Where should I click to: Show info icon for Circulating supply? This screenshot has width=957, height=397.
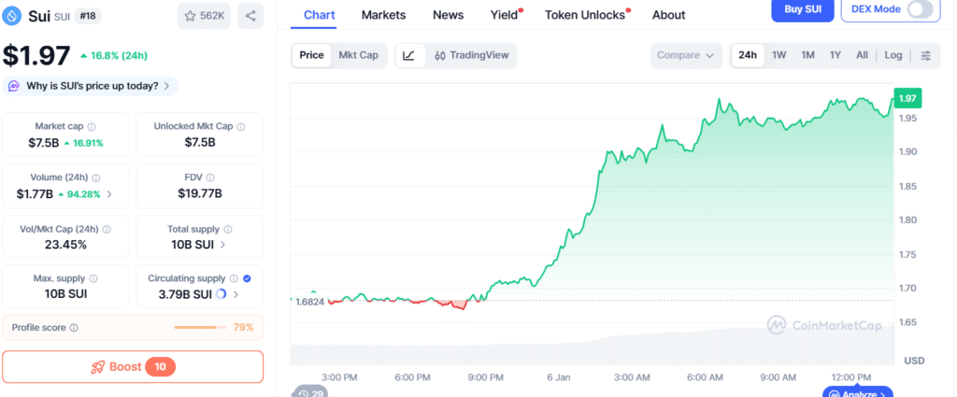click(235, 278)
